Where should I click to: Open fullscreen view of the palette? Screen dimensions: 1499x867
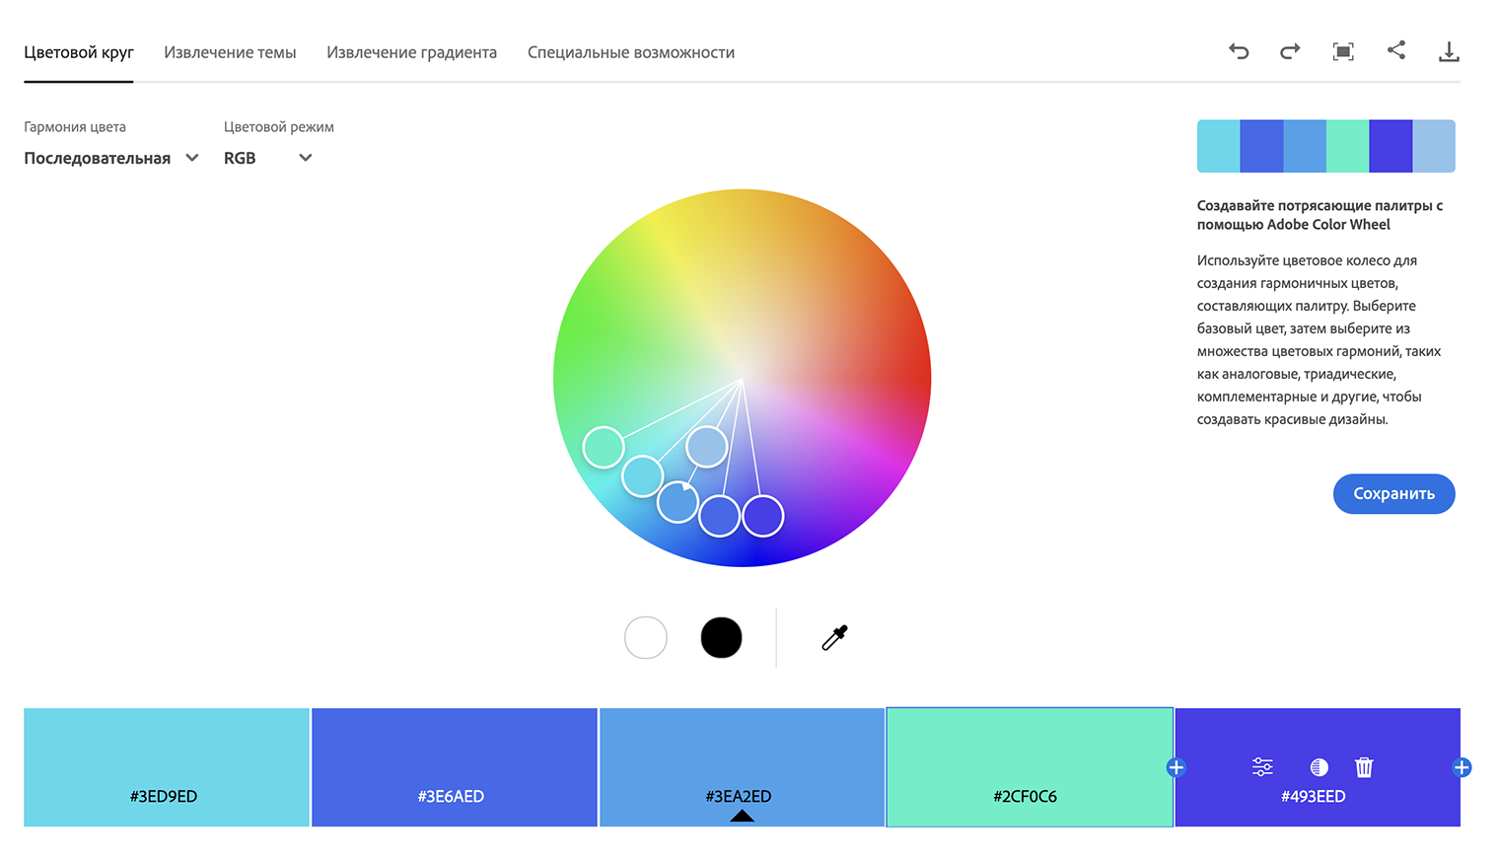[1343, 51]
